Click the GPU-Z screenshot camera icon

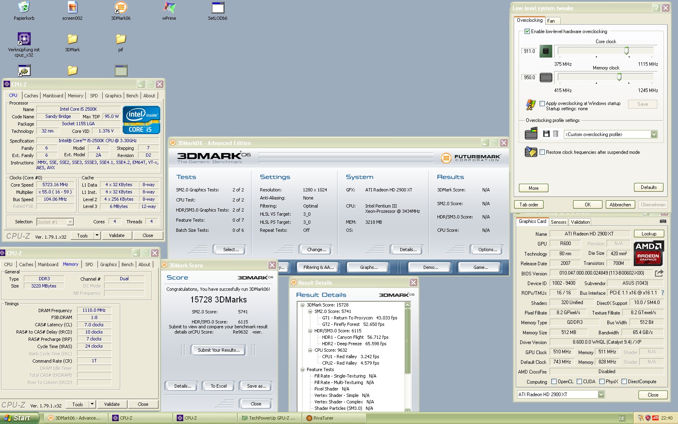663,221
